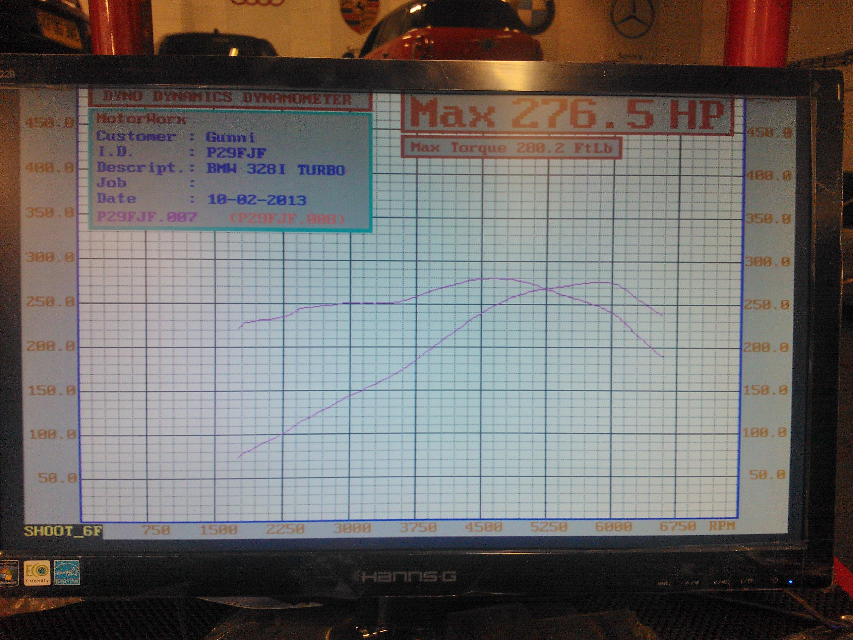Click the Date field 10-02-2013
Screen dimensions: 853x640
(x=257, y=200)
